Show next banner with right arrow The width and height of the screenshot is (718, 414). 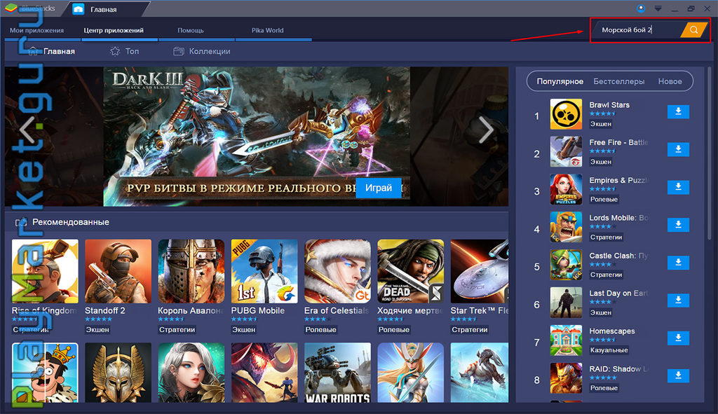pos(487,130)
